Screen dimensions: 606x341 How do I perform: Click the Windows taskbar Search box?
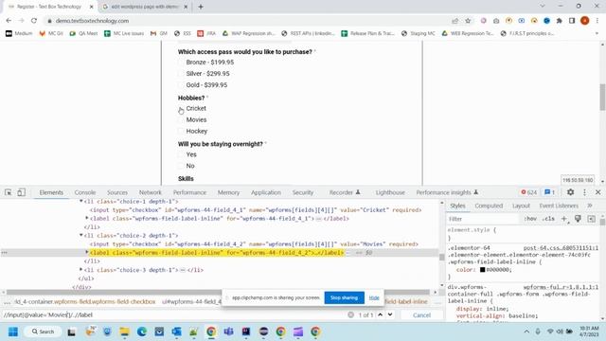pyautogui.click(x=43, y=332)
